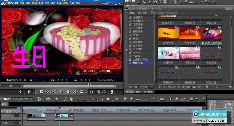Click the Set Out point icon
This screenshot has width=234, height=126.
coord(29,92)
